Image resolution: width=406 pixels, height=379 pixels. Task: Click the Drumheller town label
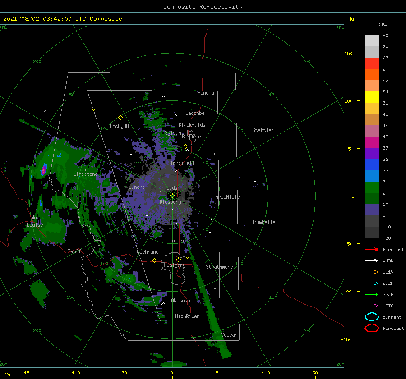tap(264, 222)
